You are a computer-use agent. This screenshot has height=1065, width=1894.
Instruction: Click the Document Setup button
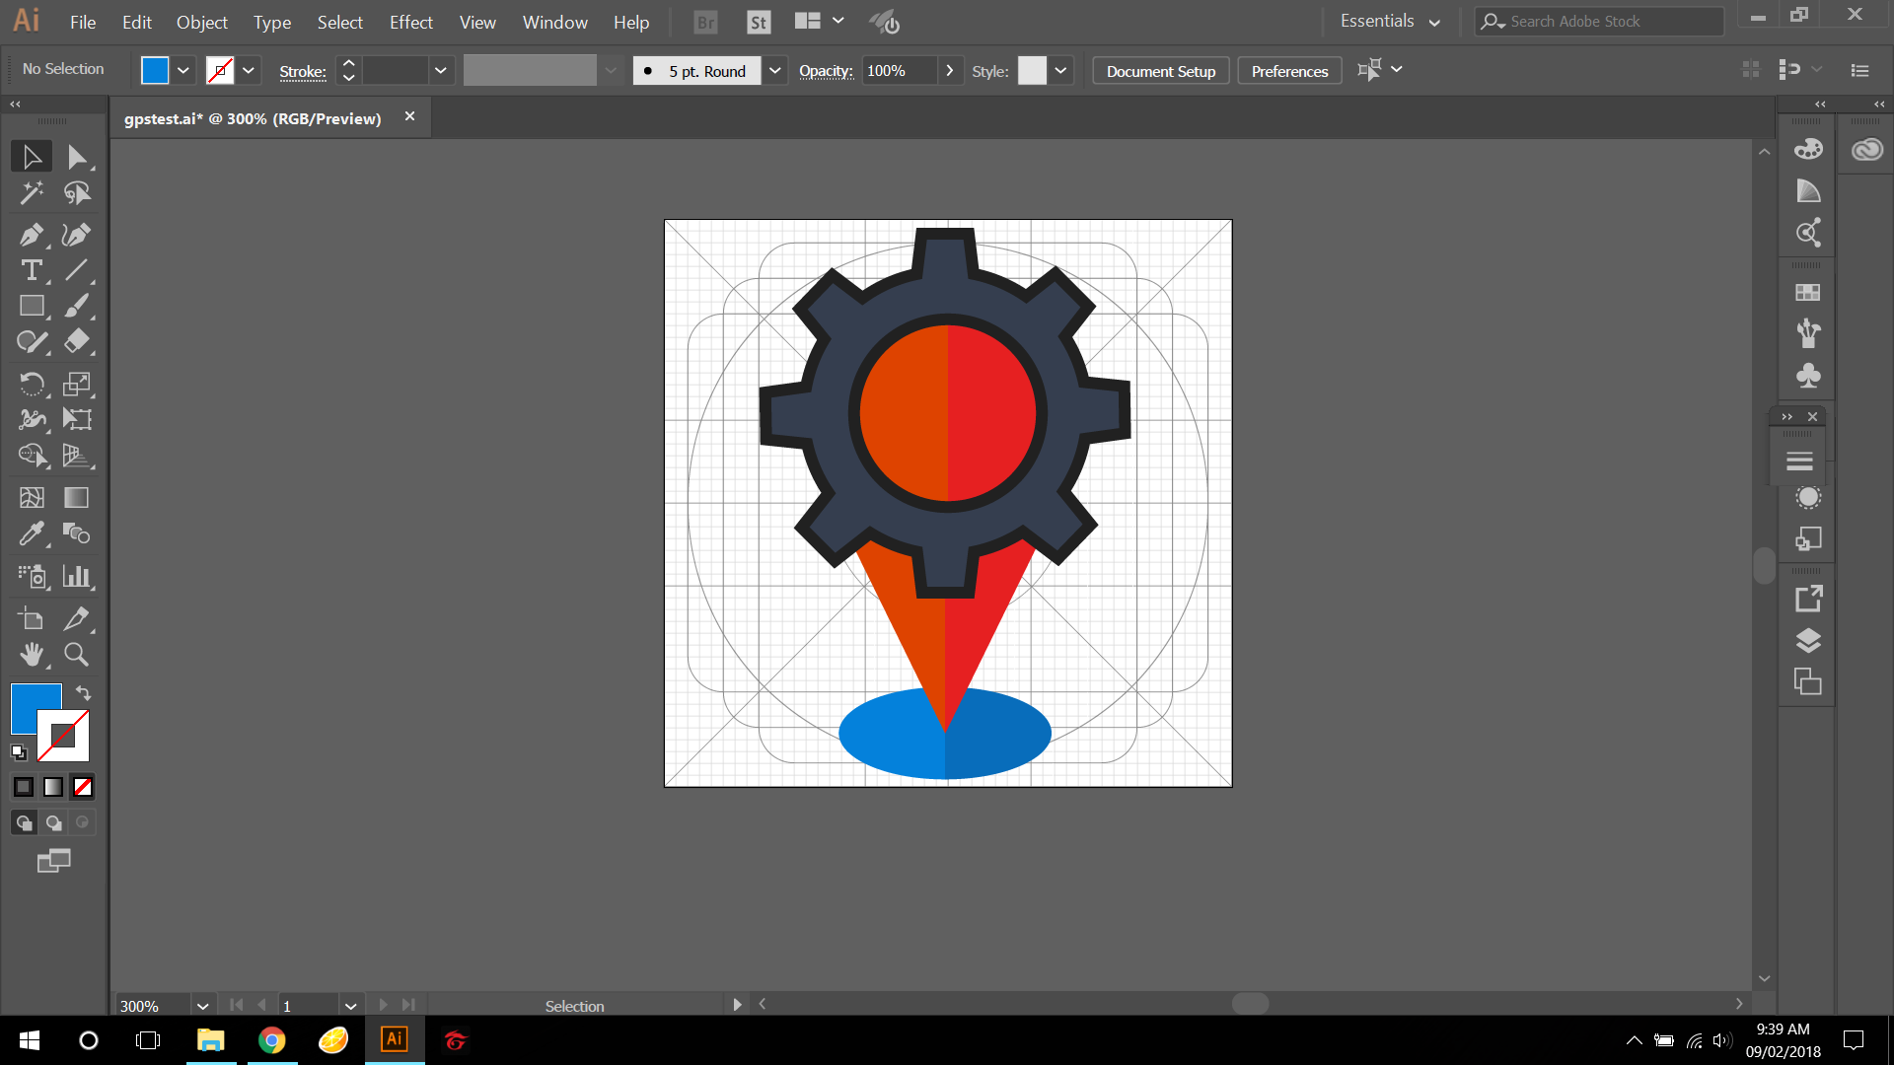coord(1160,71)
